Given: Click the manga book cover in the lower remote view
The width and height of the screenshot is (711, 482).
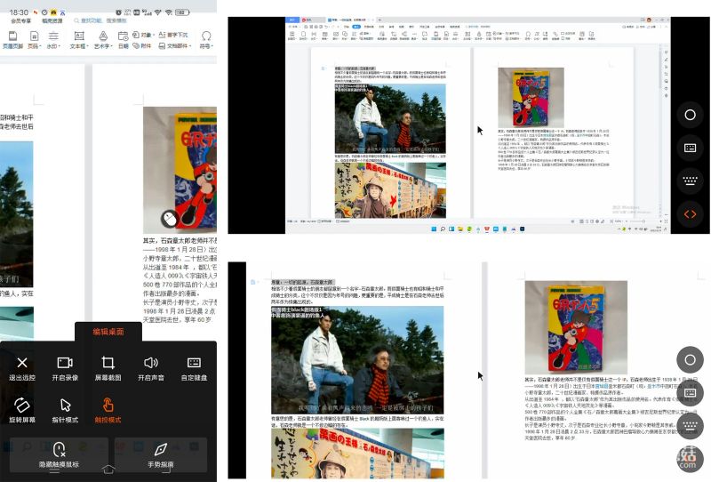Looking at the screenshot, I should pyautogui.click(x=576, y=327).
